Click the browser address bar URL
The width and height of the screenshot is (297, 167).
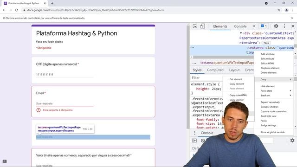pyautogui.click(x=96, y=10)
